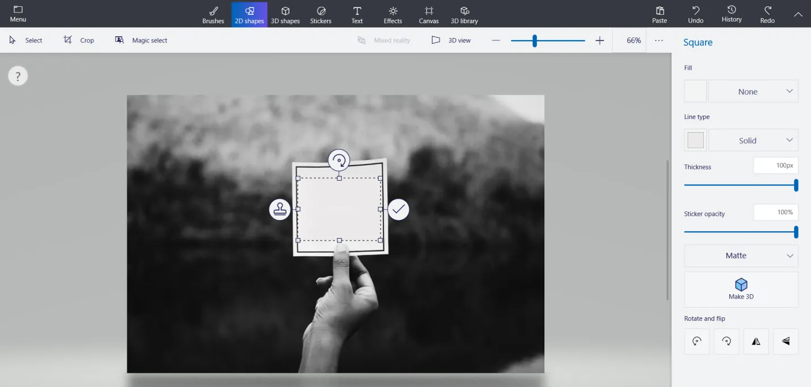Zoom out with the minus icon

[x=496, y=40]
